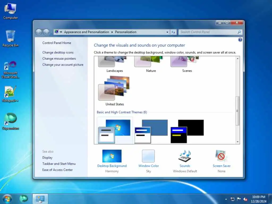Open the blue Help question icon
The width and height of the screenshot is (272, 204).
coord(240,40)
